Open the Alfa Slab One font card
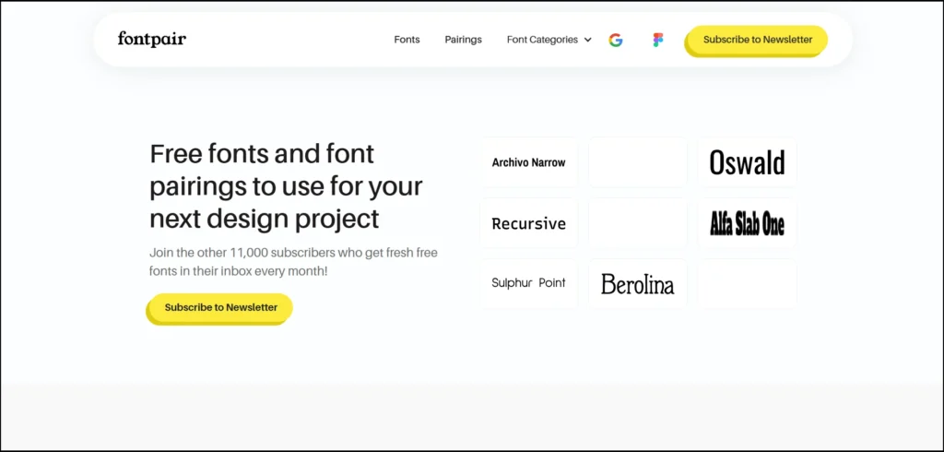 tap(747, 223)
